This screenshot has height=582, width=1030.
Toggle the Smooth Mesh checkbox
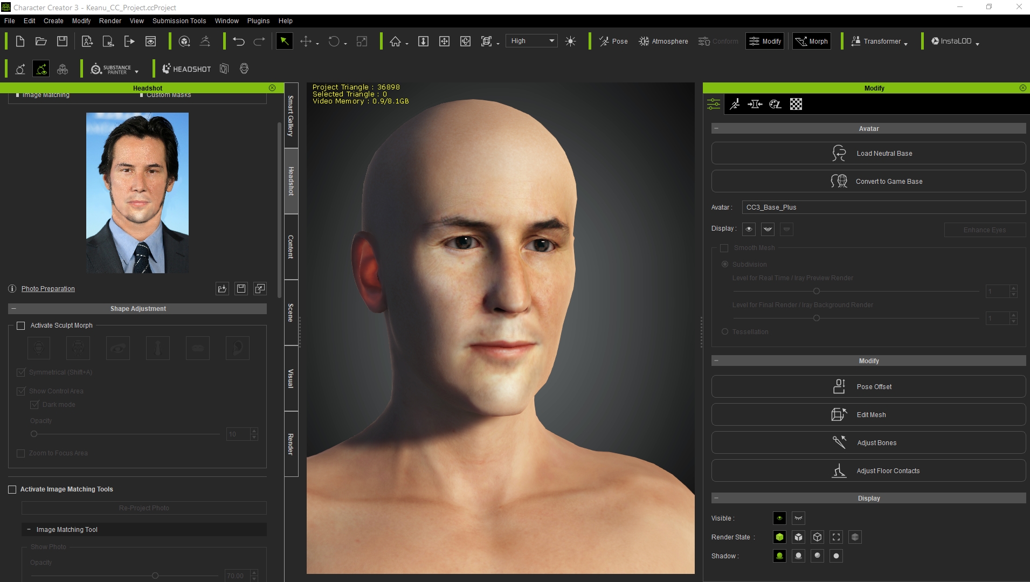(724, 248)
